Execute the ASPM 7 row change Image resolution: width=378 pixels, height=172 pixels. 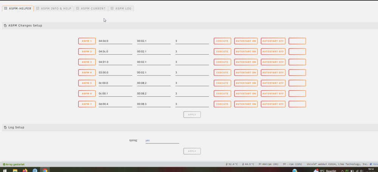coord(222,104)
